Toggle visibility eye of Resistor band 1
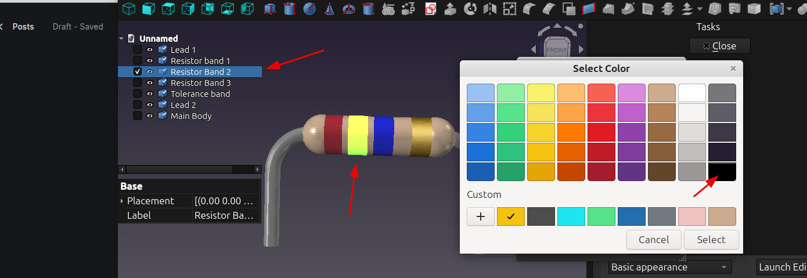 pyautogui.click(x=150, y=61)
